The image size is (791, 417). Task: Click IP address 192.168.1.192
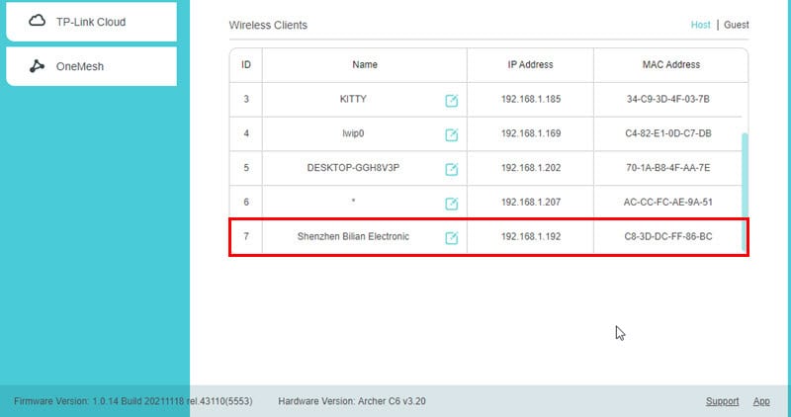point(531,236)
